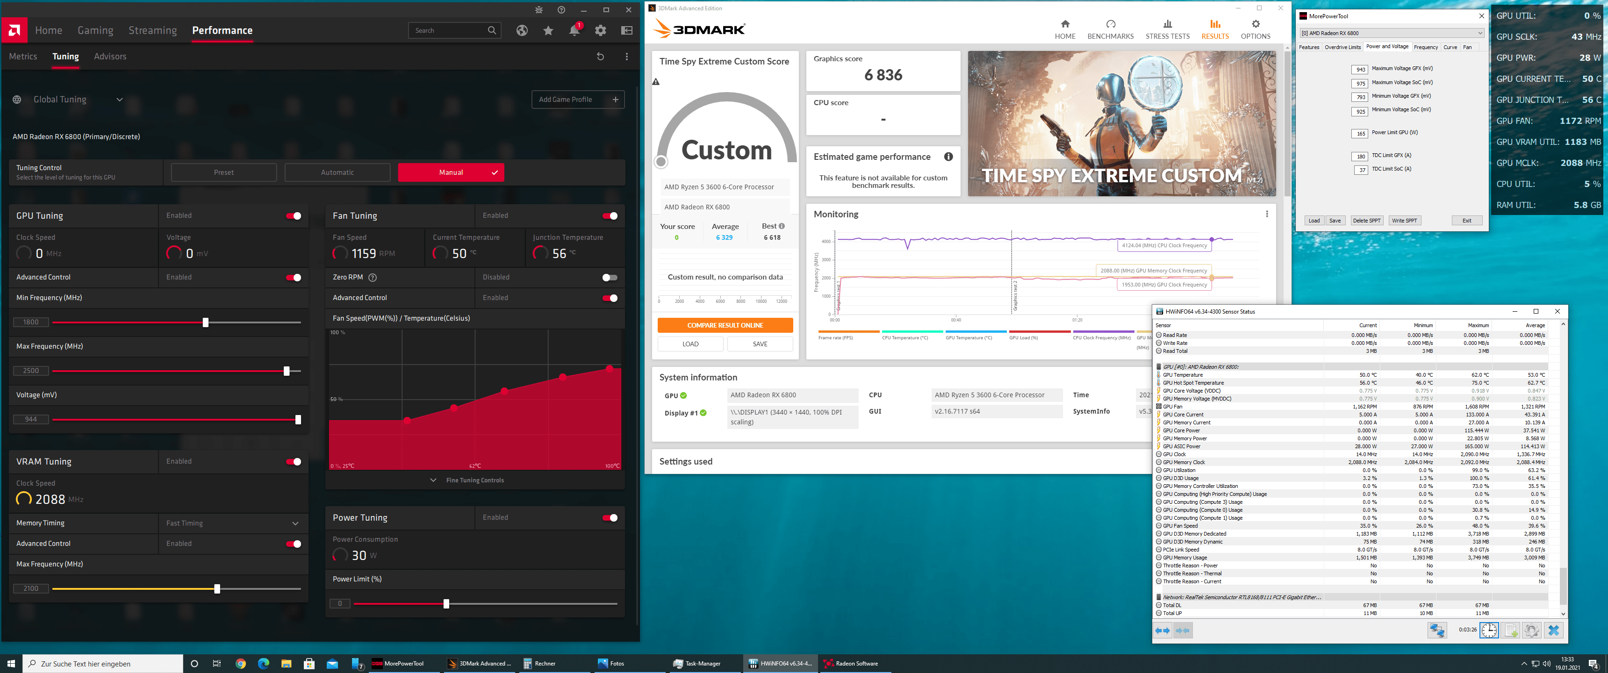
Task: Toggle GPU Tuning enabled switch
Action: tap(294, 216)
